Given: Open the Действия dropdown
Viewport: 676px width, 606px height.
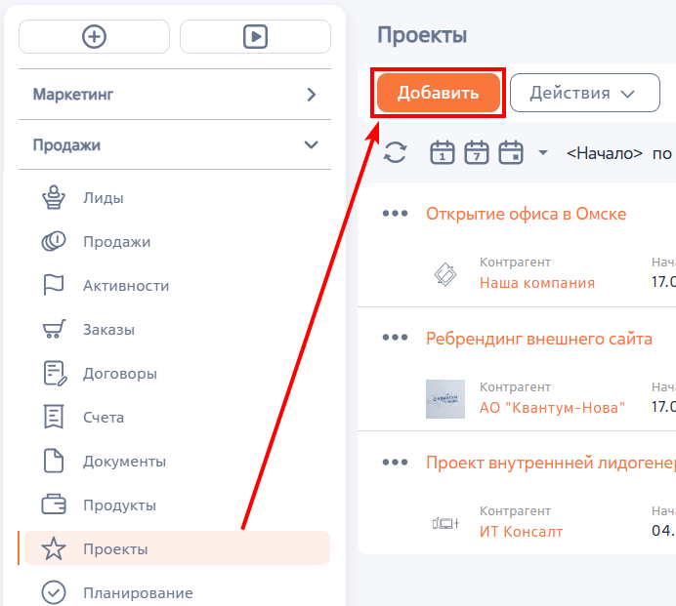Looking at the screenshot, I should 584,93.
